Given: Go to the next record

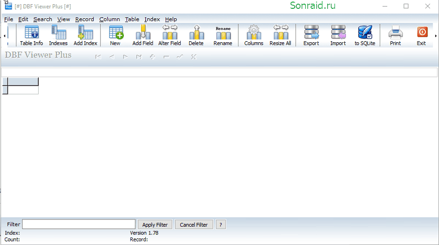Looking at the screenshot, I should pyautogui.click(x=125, y=57).
